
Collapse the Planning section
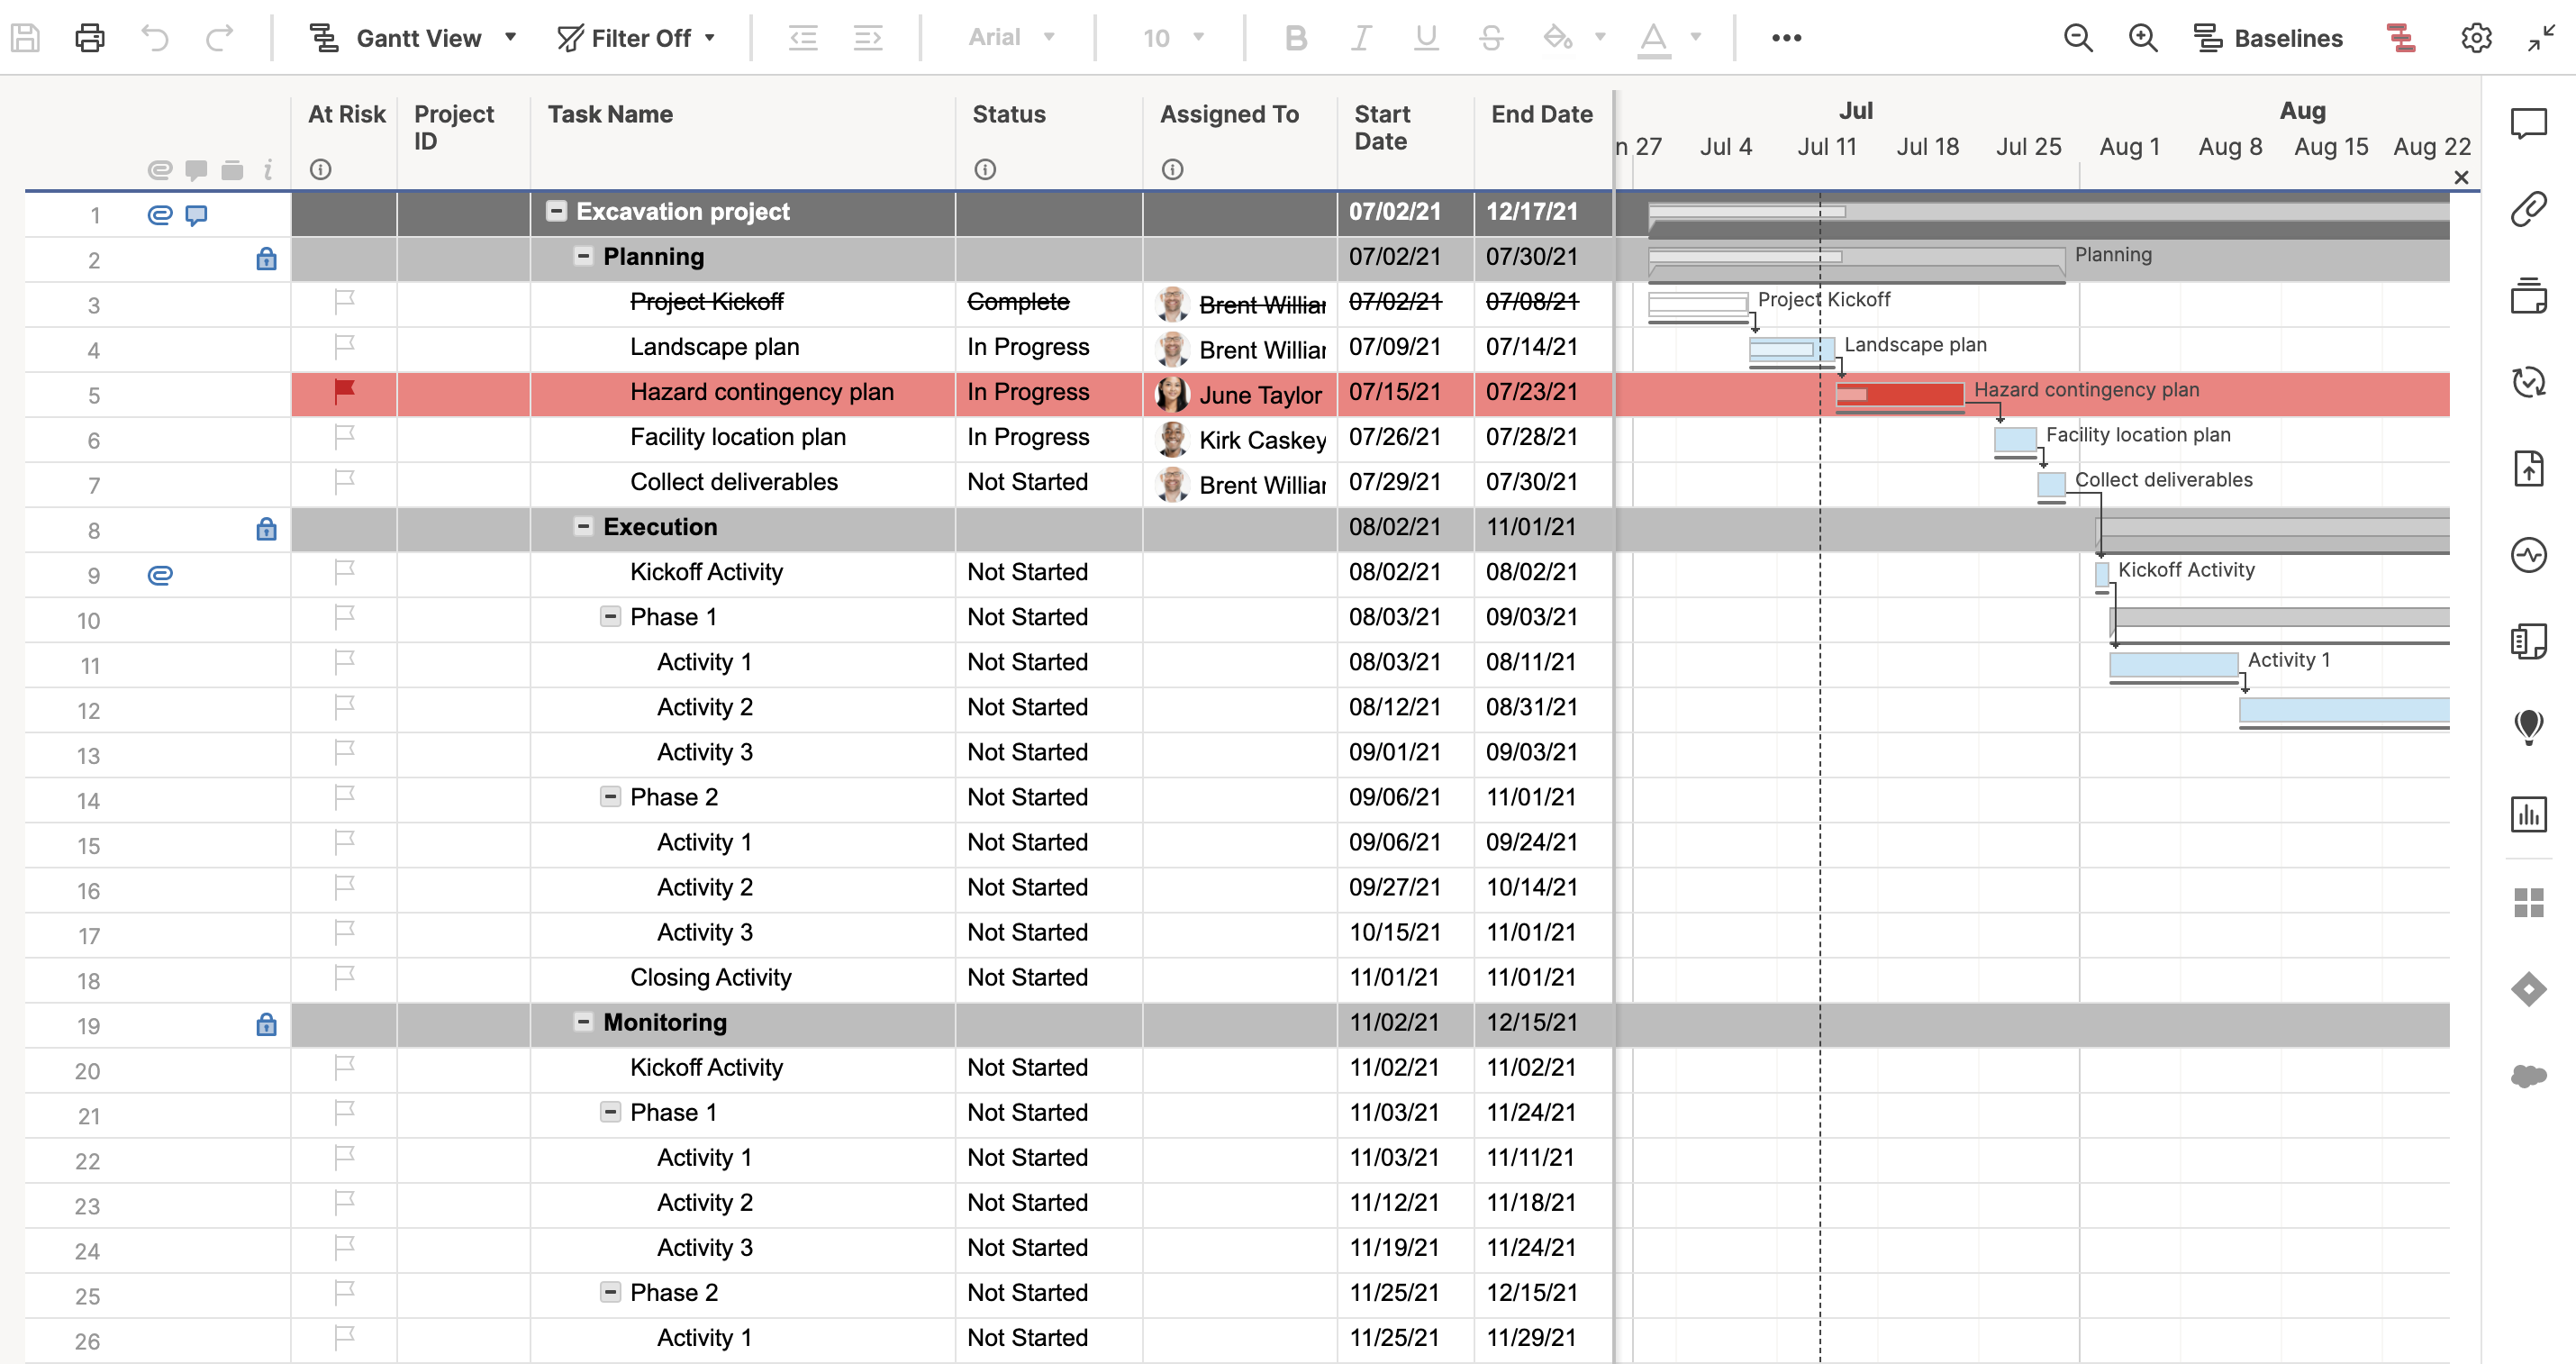583,257
